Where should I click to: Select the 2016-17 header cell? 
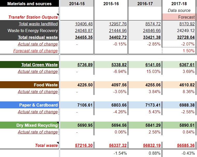(x=145, y=4)
